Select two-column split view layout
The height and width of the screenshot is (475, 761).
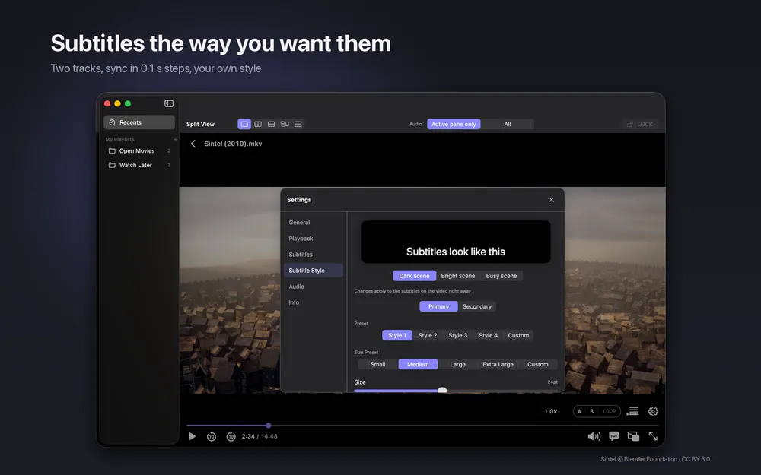point(258,124)
